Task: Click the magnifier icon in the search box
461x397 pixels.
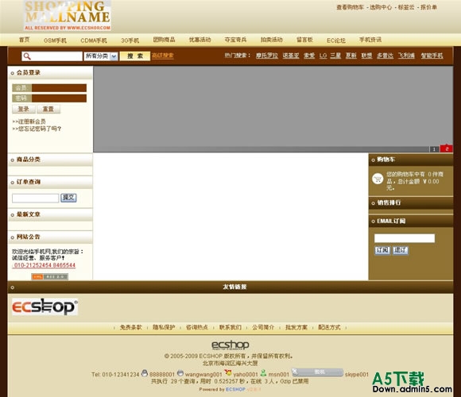Action: (x=27, y=56)
